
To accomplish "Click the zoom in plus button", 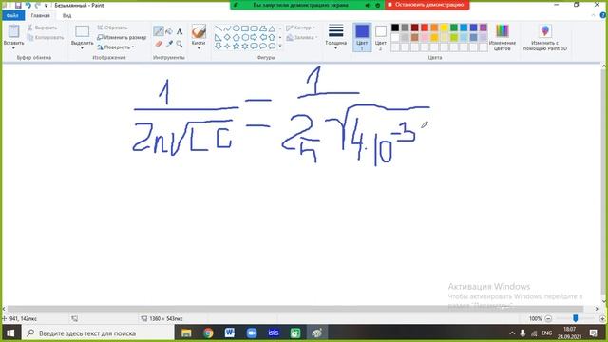I will tap(602, 319).
